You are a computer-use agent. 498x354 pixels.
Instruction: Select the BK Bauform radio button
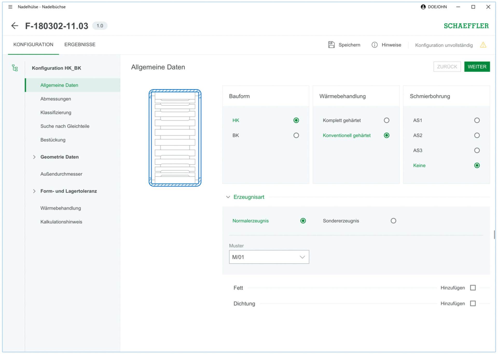[296, 135]
